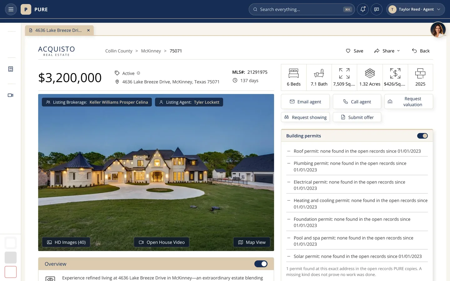Open the 75071 zip breadcrumb
The width and height of the screenshot is (450, 281).
coord(176,51)
